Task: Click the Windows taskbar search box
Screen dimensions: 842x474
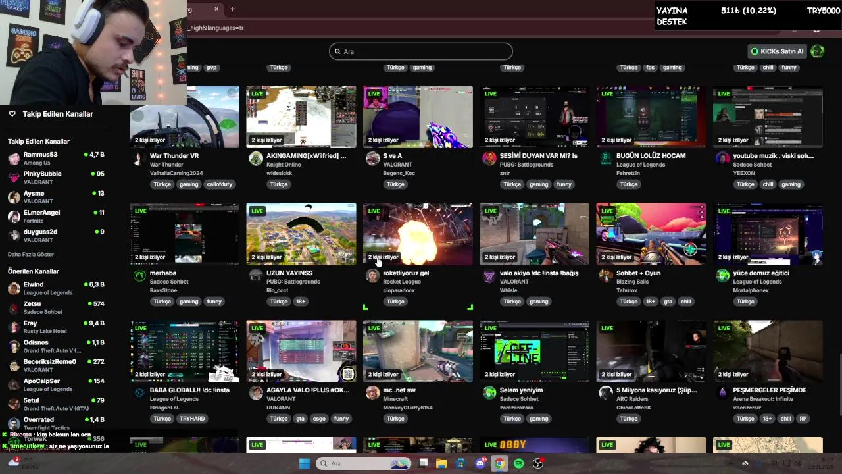Action: pyautogui.click(x=362, y=463)
